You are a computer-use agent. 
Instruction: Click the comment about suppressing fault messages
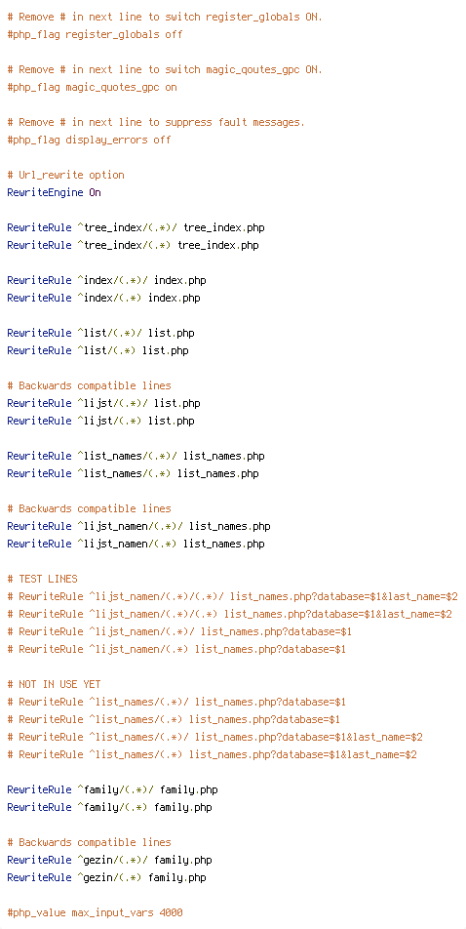(x=156, y=122)
